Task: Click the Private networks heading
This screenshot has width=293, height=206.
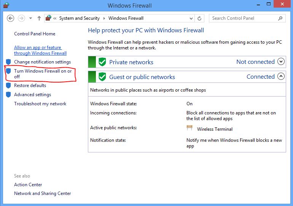Action: click(x=131, y=62)
